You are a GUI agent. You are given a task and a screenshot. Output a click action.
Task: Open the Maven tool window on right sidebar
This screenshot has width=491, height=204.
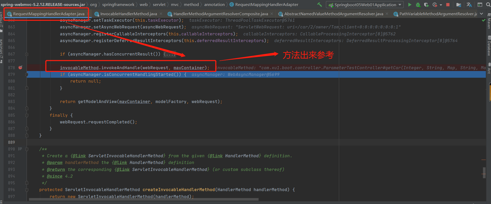point(489,21)
